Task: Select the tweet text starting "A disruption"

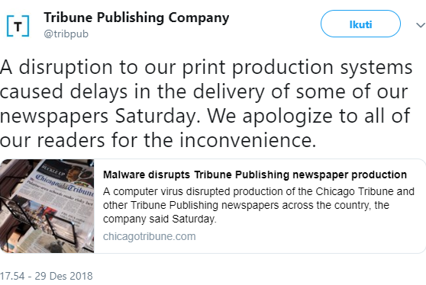Action: [206, 104]
